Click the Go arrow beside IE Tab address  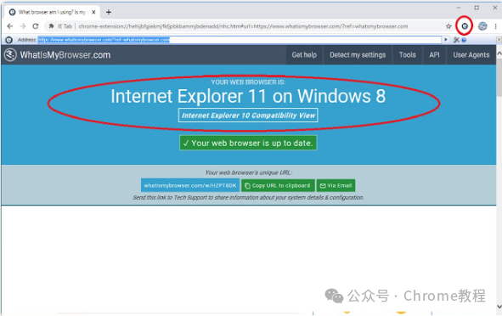[x=446, y=40]
